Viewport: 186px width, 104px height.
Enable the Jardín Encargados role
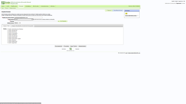(x=8, y=33)
